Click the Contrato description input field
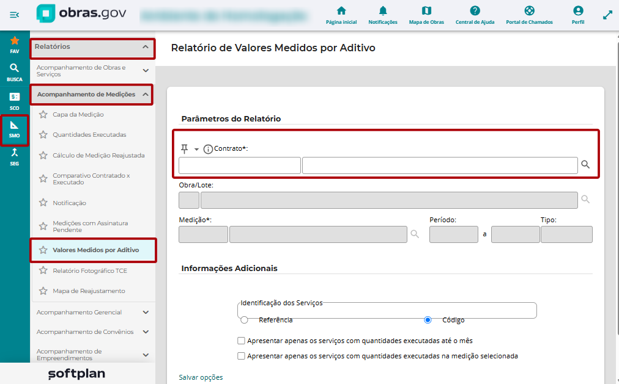This screenshot has height=384, width=619. click(440, 165)
